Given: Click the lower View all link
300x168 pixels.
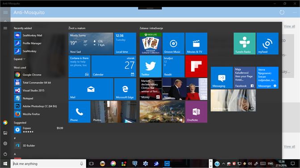Looking at the screenshot, I should [289, 147].
